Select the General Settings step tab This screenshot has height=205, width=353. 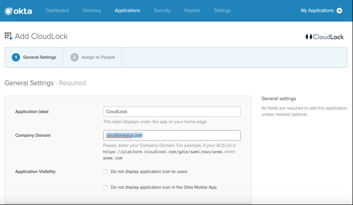[x=34, y=57]
